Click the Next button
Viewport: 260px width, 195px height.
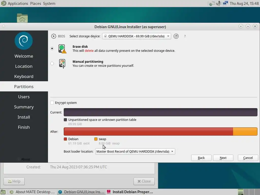pos(223,158)
